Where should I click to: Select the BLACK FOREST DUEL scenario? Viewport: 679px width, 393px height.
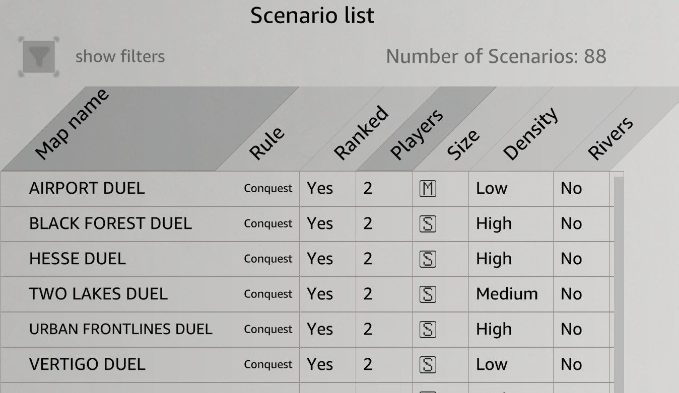tap(110, 224)
